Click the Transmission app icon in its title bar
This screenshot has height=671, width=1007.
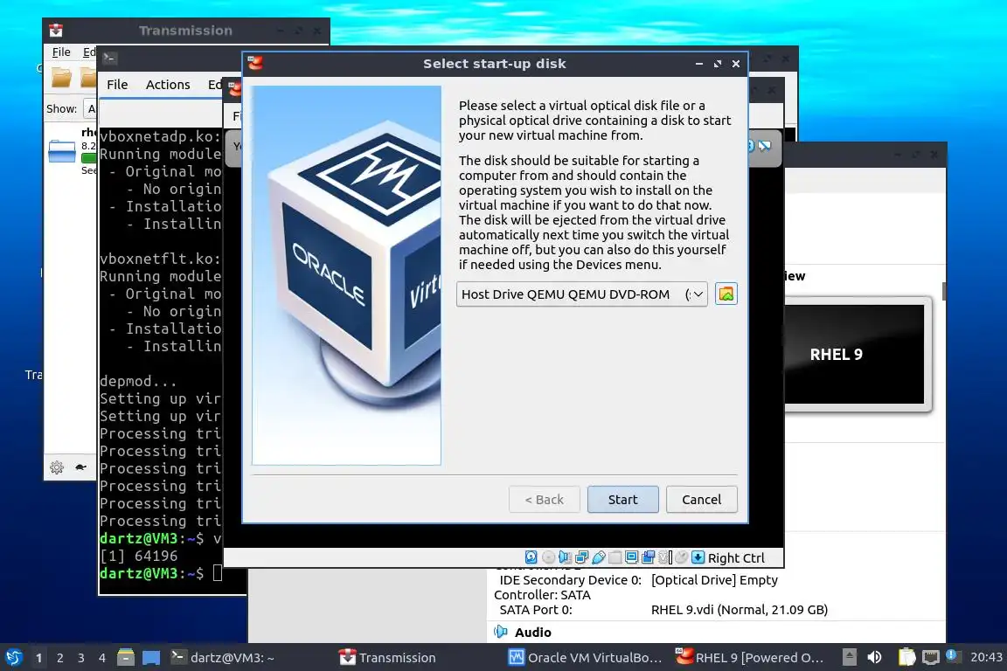pos(57,31)
